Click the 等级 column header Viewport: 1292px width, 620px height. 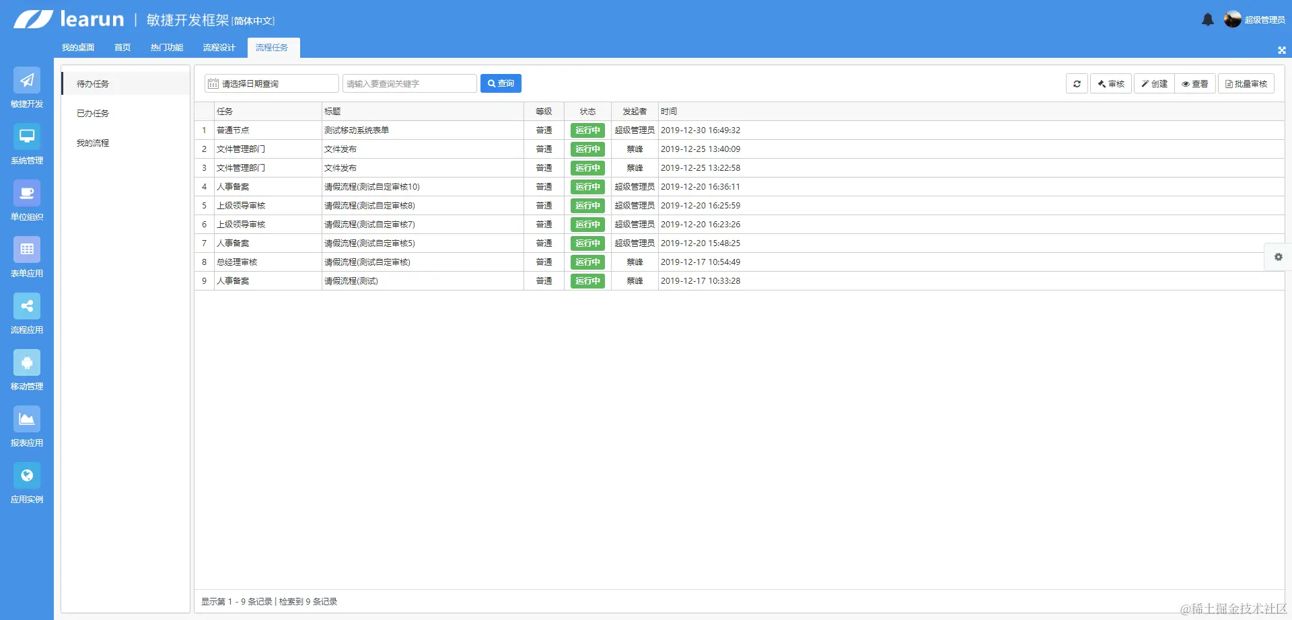(544, 111)
